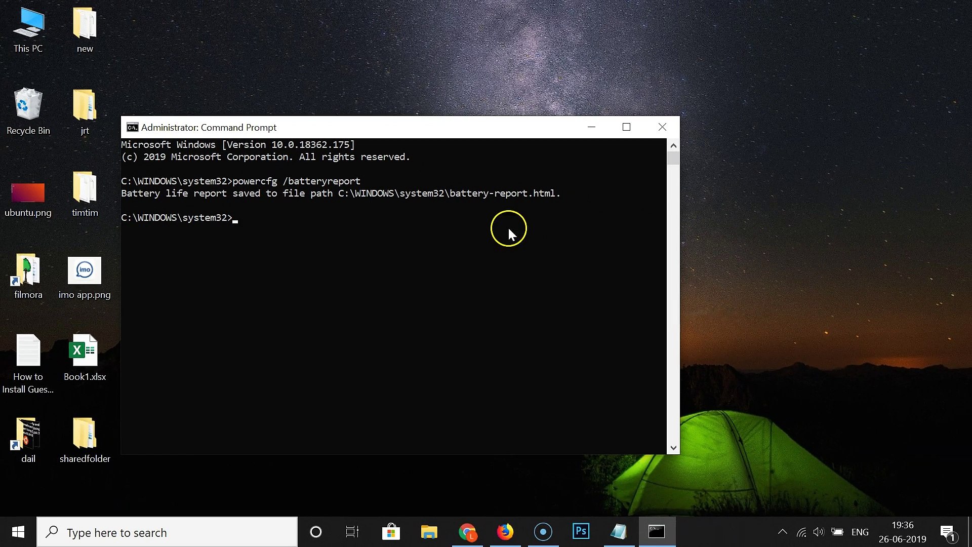This screenshot has height=547, width=972.
Task: Select sharedfolder folder icon
Action: click(x=85, y=441)
